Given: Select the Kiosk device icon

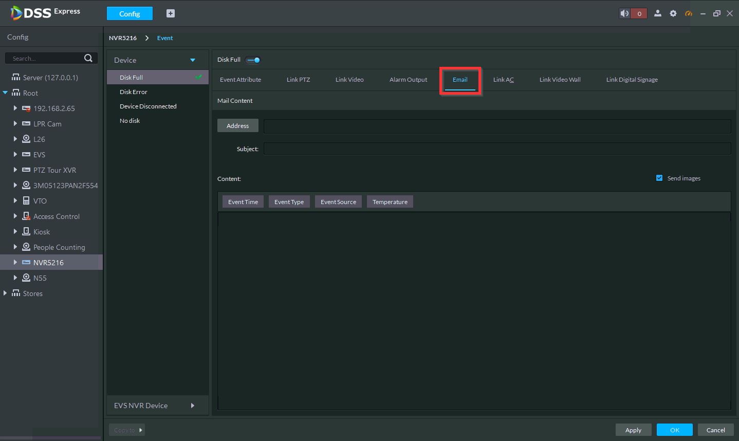Looking at the screenshot, I should 26,231.
